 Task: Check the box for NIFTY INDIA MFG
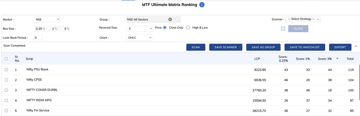point(6,100)
